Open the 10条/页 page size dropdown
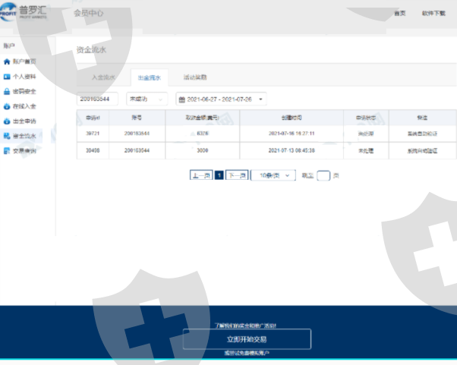Screen dimensions: 457x365 coord(273,175)
